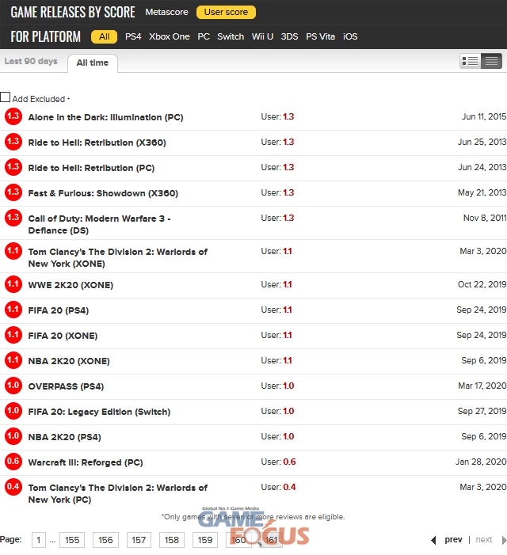
Task: Click the May 21, 2013 release date
Action: (482, 192)
